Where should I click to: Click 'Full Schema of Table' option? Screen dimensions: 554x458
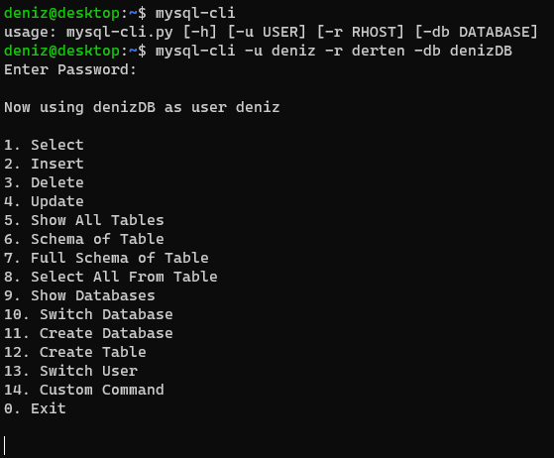(x=106, y=258)
